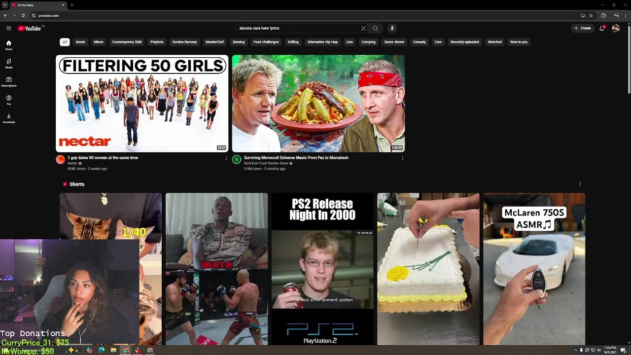Image resolution: width=631 pixels, height=355 pixels.
Task: Open Microsoft Edge from the taskbar
Action: pos(102,351)
